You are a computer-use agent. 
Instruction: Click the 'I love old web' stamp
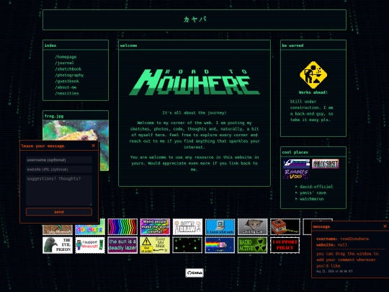[220, 226]
